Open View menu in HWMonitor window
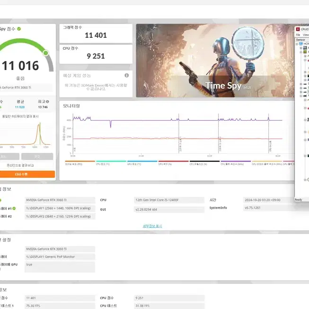 pyautogui.click(x=306, y=35)
